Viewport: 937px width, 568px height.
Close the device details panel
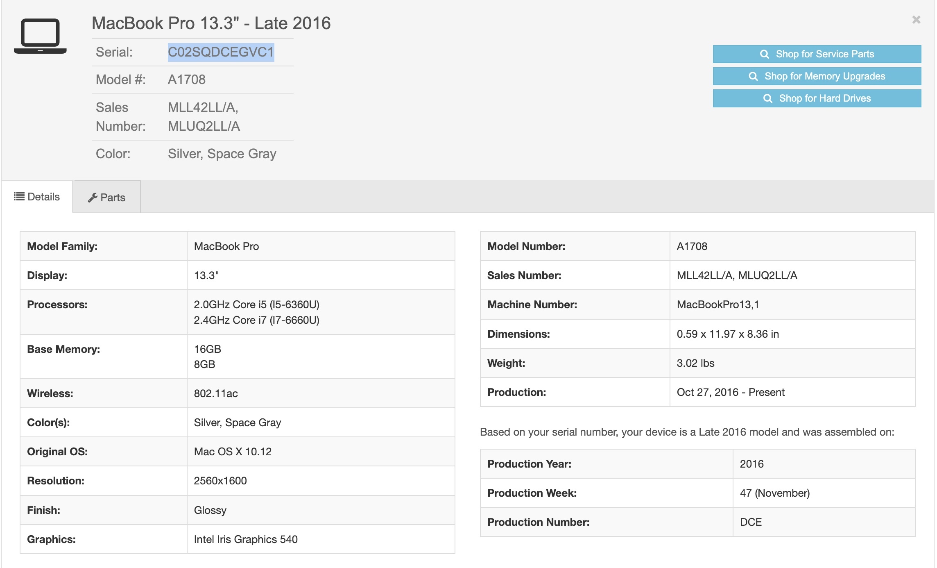click(x=916, y=20)
